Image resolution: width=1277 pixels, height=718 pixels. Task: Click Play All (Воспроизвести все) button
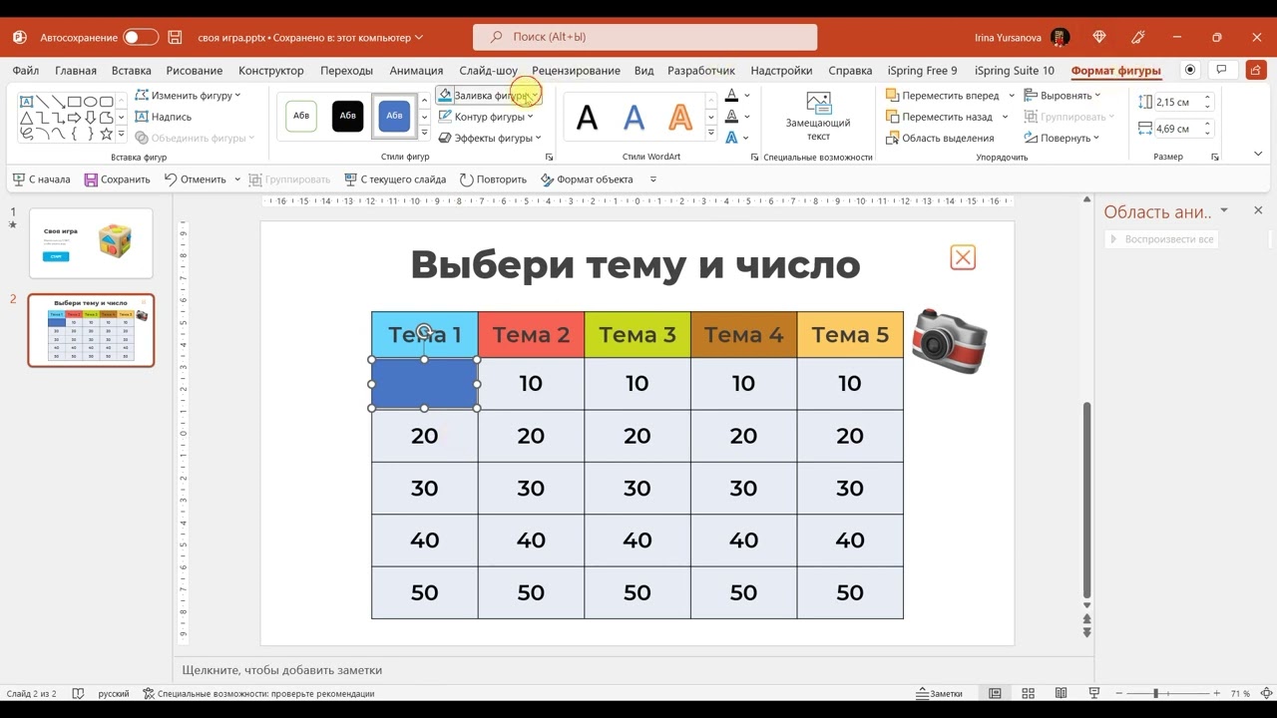[x=1161, y=239]
